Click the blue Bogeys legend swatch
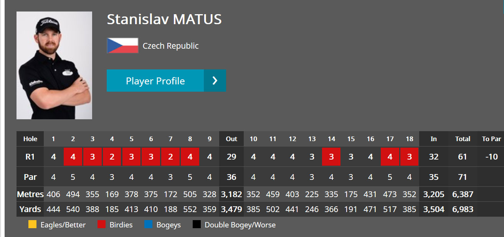Viewport: 504px width, 237px height. pyautogui.click(x=148, y=225)
